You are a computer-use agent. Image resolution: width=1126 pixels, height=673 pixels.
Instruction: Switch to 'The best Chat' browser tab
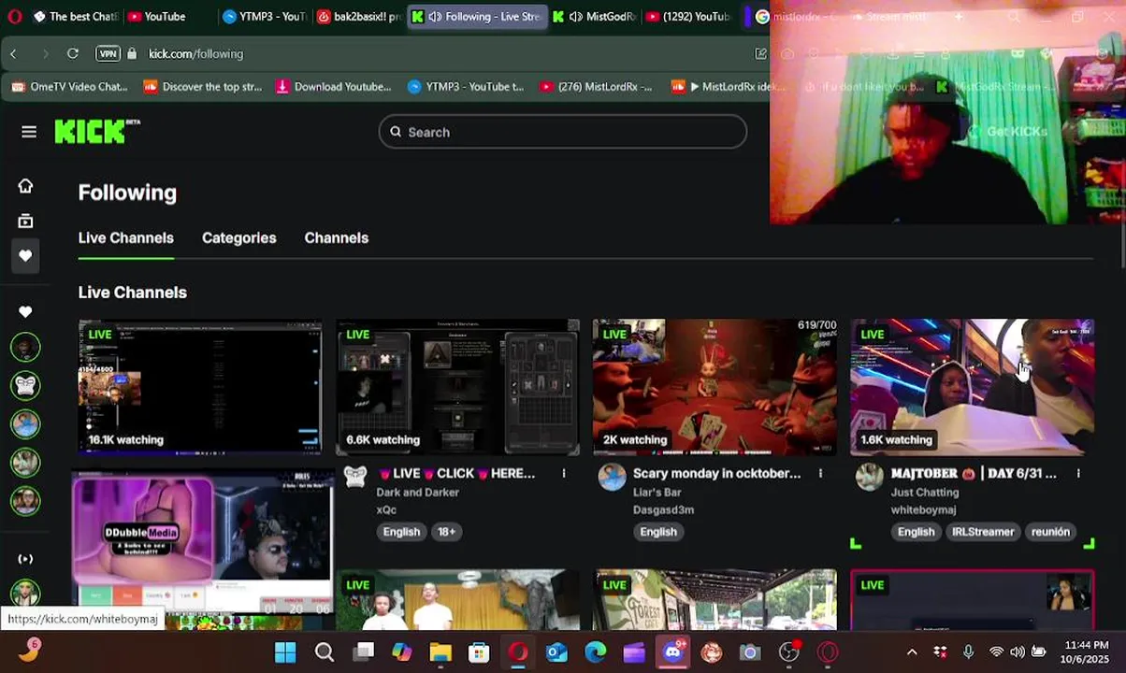(x=75, y=17)
